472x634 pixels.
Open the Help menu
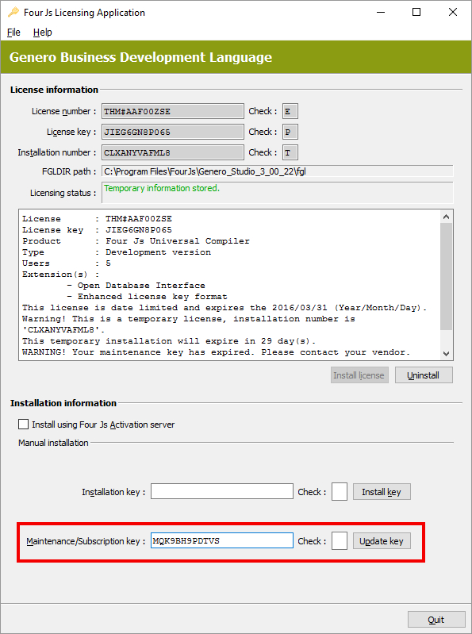point(42,33)
